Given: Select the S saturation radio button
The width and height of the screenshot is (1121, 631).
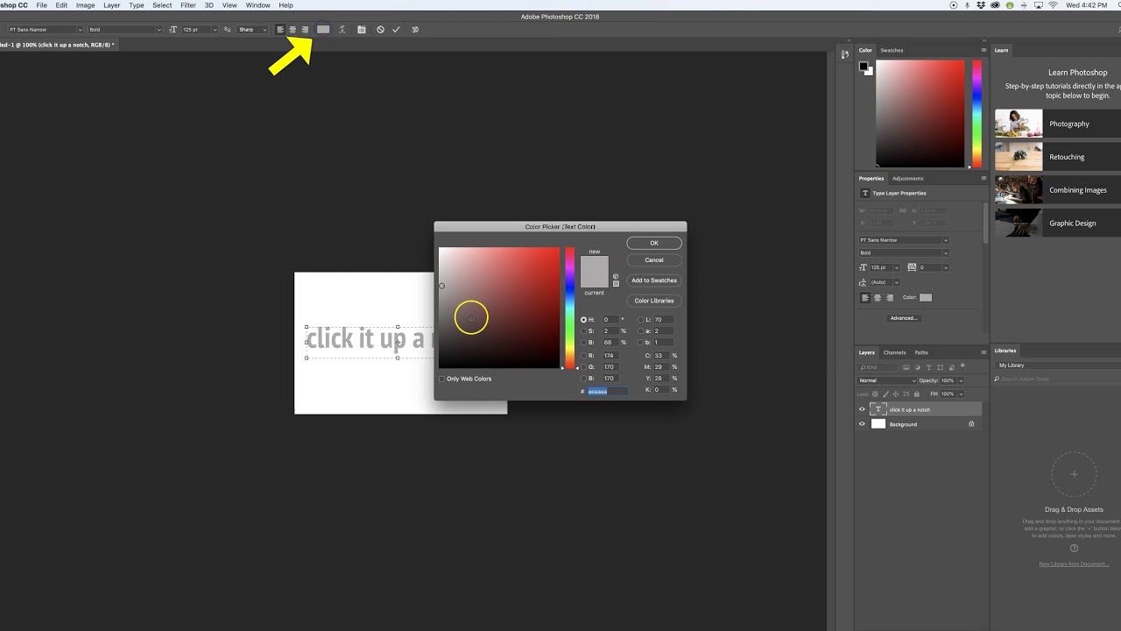Looking at the screenshot, I should [583, 331].
